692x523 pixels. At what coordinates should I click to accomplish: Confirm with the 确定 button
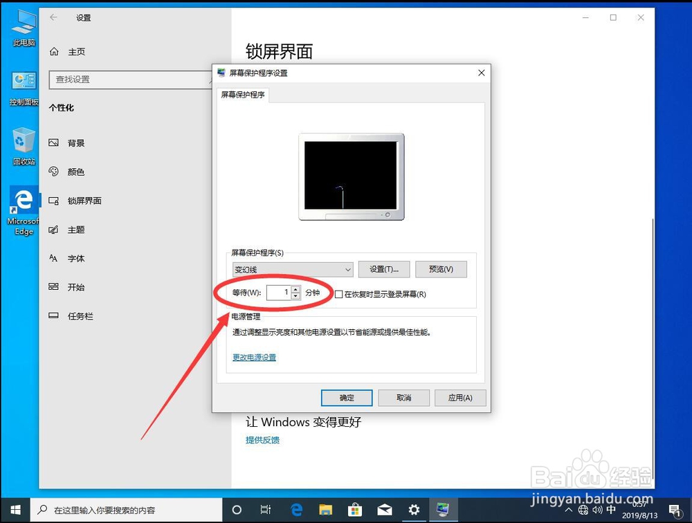347,398
